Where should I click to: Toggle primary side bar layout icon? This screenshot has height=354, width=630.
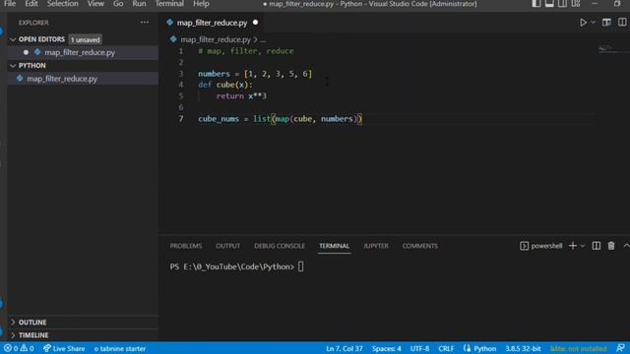tap(535, 4)
